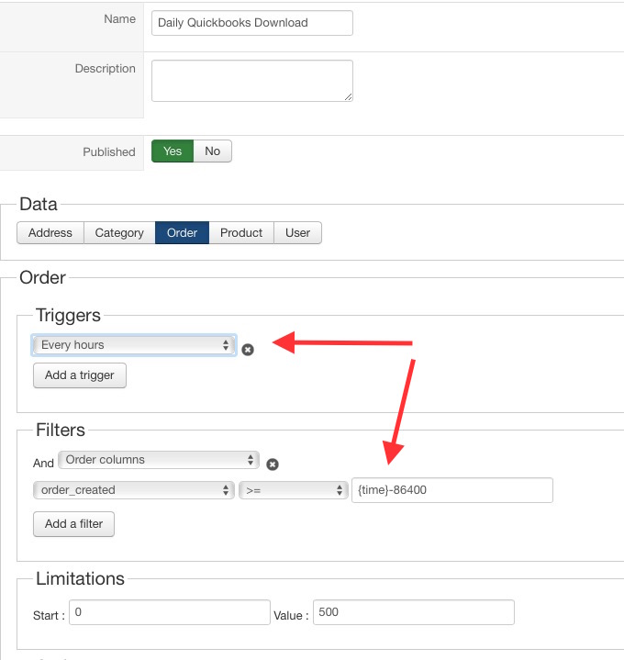Select the Category data tab
This screenshot has height=660, width=624.
point(119,233)
